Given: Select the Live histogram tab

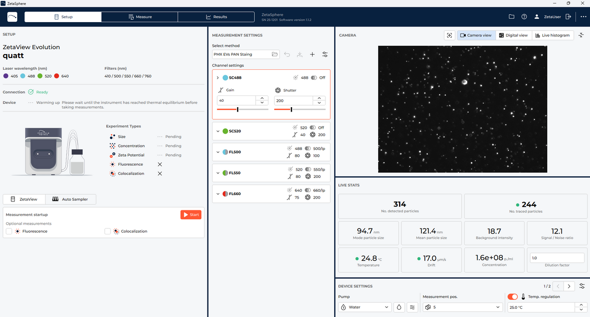Looking at the screenshot, I should pyautogui.click(x=553, y=35).
